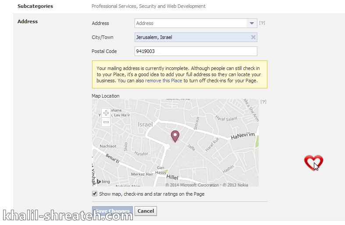Click the City/Town field with Jerusalem
The image size is (345, 225).
(x=191, y=37)
